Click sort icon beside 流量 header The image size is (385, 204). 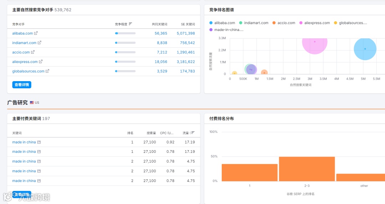click(x=193, y=133)
